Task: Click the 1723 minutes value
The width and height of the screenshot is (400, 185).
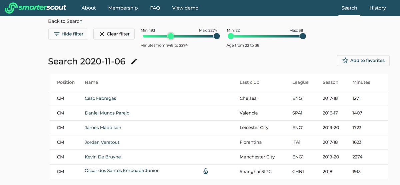Action: pos(357,128)
